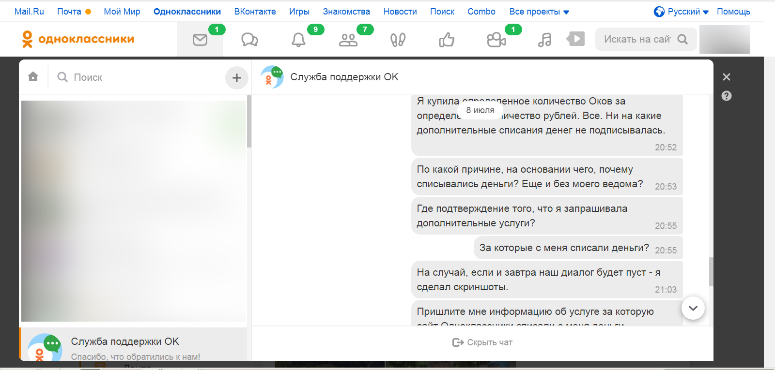Viewport: 775px width, 370px height.
Task: Open the Messages envelope icon
Action: tap(200, 40)
